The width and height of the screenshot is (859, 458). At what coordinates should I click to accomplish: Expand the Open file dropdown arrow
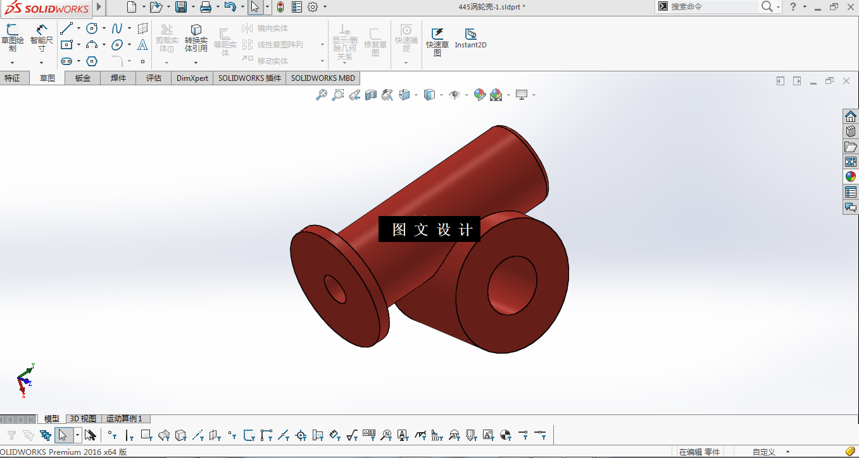(168, 7)
